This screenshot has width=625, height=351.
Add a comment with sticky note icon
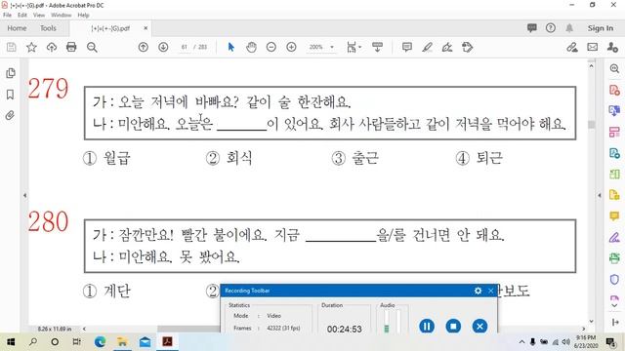(x=407, y=48)
